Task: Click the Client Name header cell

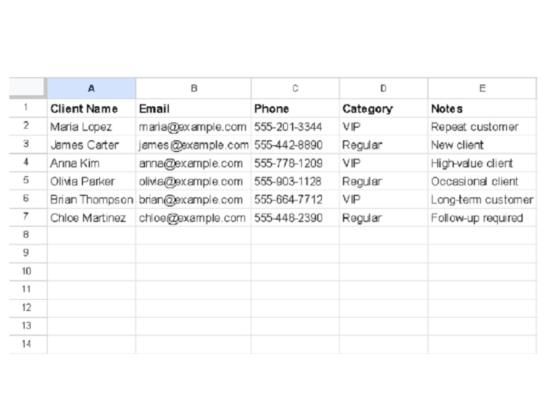Action: click(91, 109)
